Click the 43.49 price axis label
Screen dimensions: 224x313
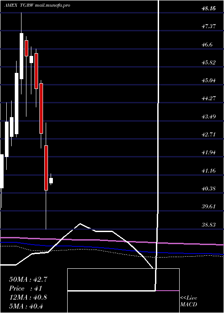click(209, 116)
